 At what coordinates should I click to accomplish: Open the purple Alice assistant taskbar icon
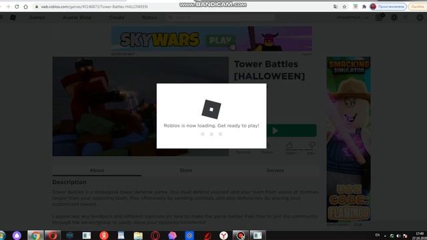[17, 235]
